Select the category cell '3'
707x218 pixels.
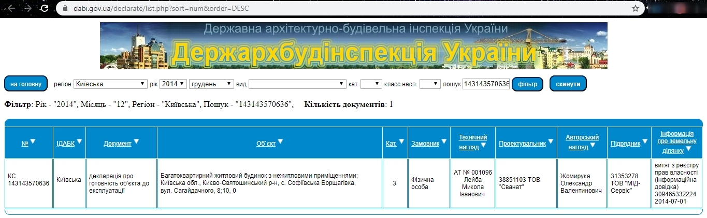pos(395,183)
